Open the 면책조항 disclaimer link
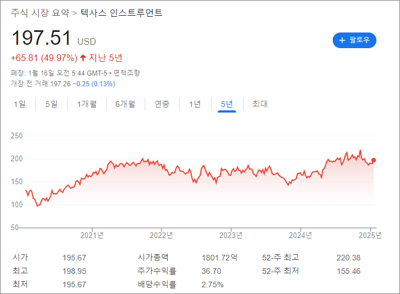The width and height of the screenshot is (400, 294). pos(127,73)
